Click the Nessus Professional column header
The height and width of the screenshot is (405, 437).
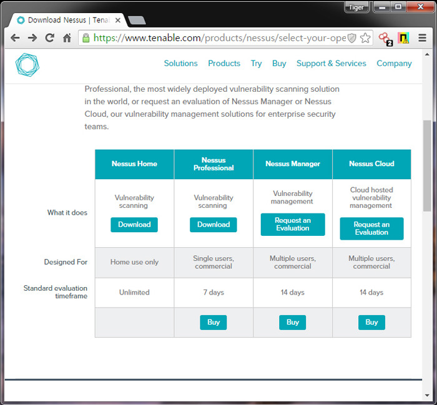[214, 163]
